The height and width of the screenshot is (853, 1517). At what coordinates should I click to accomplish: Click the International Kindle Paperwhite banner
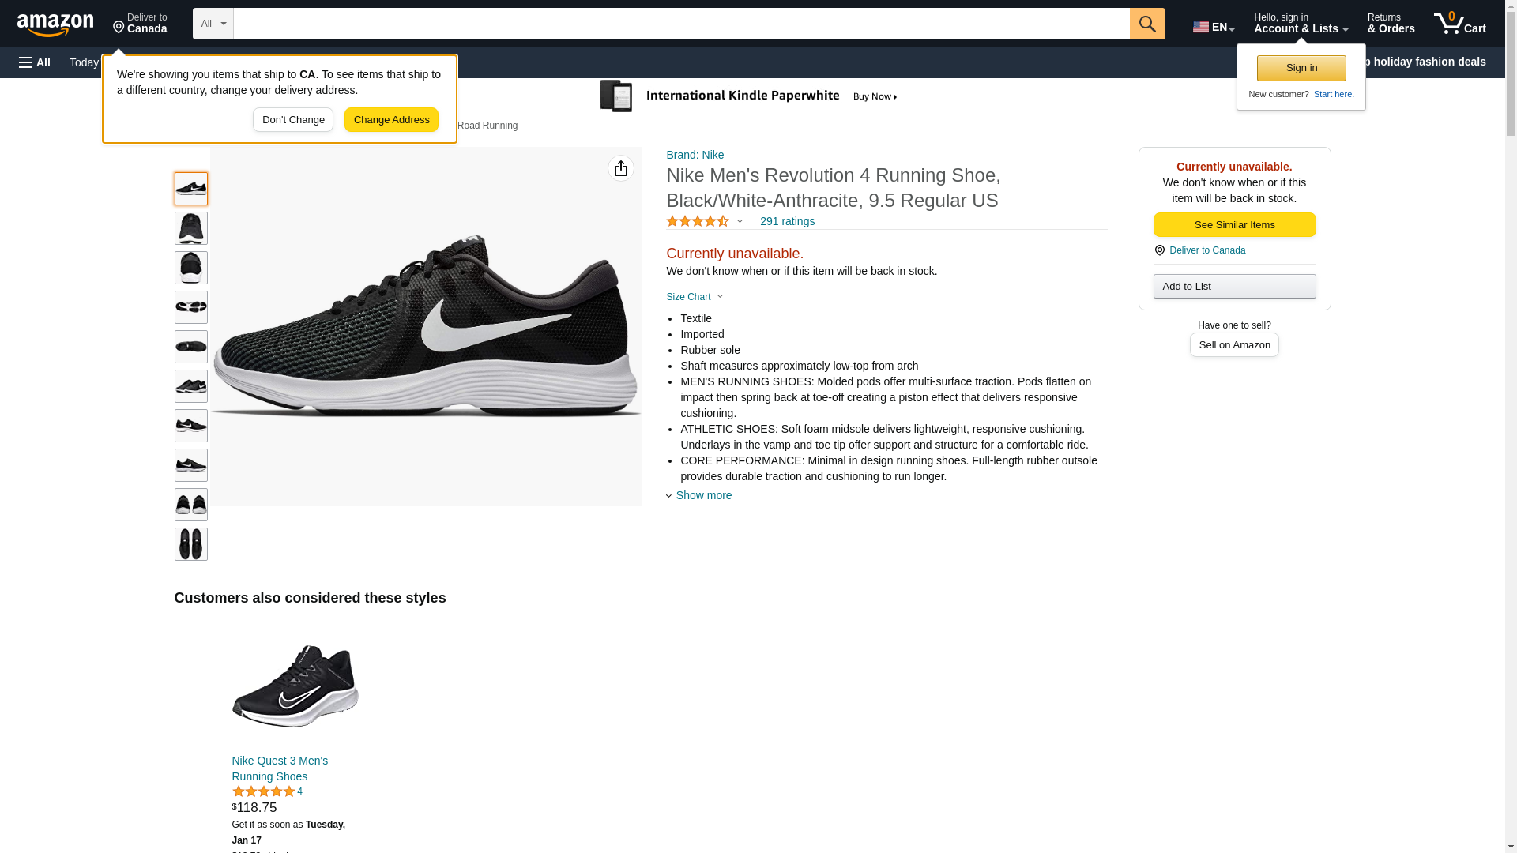pyautogui.click(x=748, y=96)
